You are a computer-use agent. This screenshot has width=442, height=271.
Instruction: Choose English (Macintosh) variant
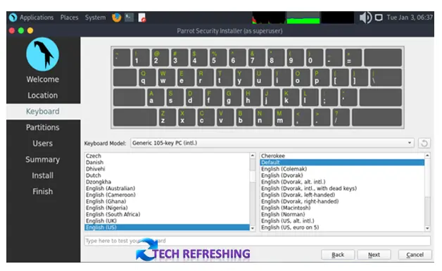[342, 208]
